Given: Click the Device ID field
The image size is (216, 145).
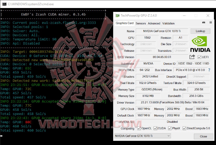Looking at the screenshot, I should pos(193,63).
